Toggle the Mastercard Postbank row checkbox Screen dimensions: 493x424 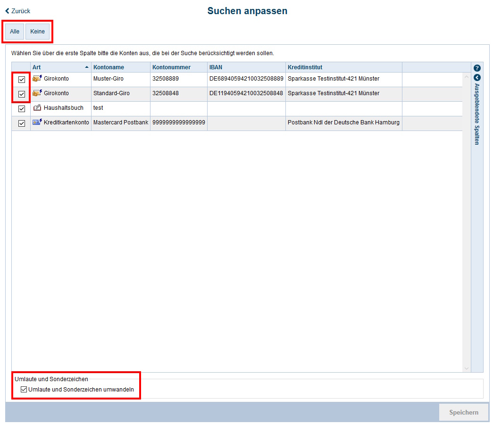coord(22,123)
